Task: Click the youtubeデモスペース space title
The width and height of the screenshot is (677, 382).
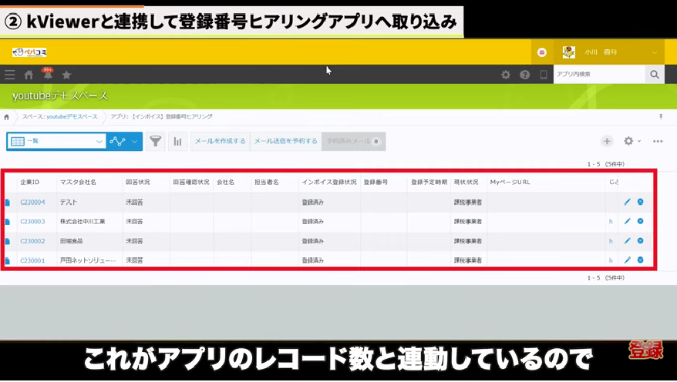Action: click(60, 95)
